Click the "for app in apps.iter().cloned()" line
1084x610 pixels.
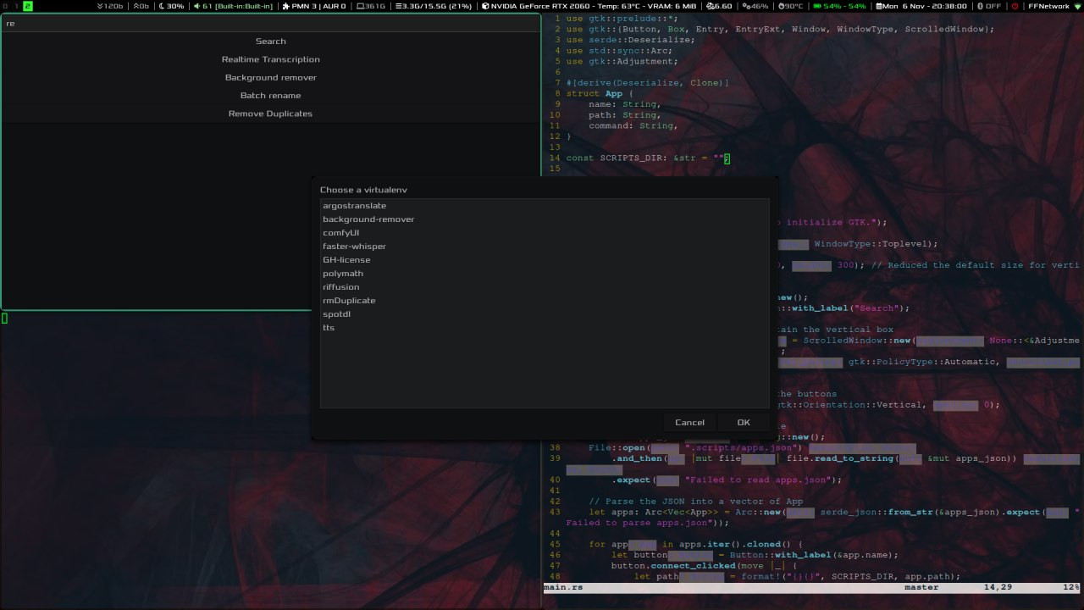pos(696,545)
